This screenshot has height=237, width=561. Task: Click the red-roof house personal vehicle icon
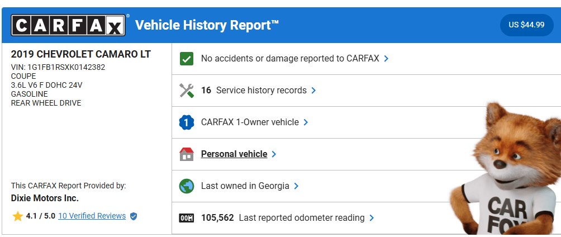(187, 154)
